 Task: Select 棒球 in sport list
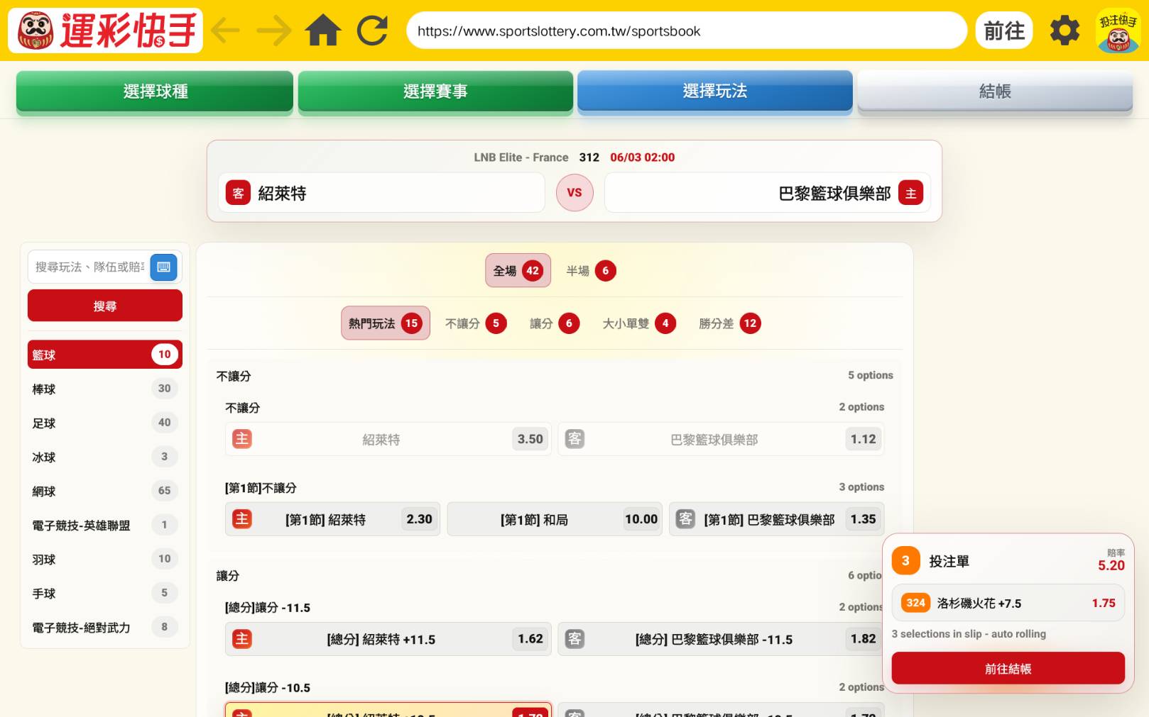(x=105, y=389)
